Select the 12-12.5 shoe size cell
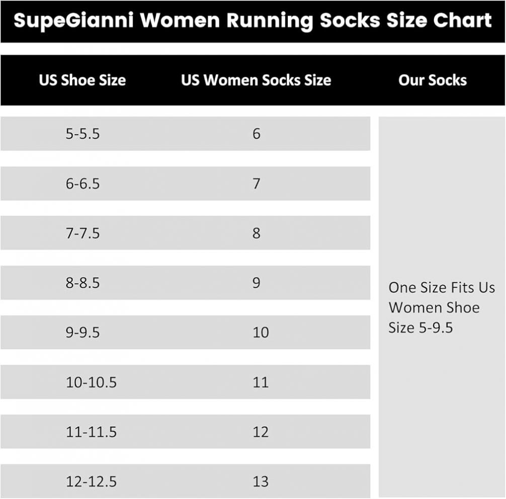 point(91,481)
